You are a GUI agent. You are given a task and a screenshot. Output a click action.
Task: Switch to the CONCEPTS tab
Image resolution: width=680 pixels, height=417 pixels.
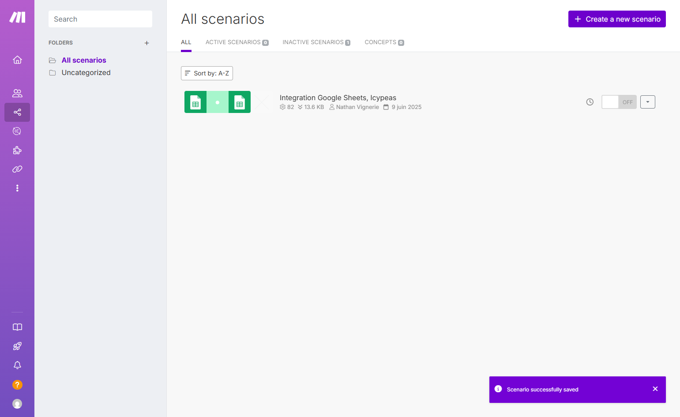click(384, 42)
